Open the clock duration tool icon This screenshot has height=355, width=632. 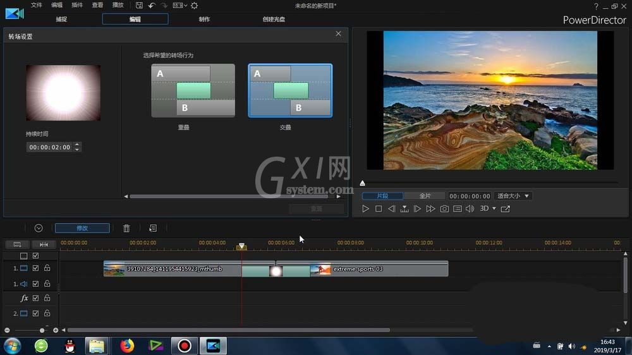[39, 228]
